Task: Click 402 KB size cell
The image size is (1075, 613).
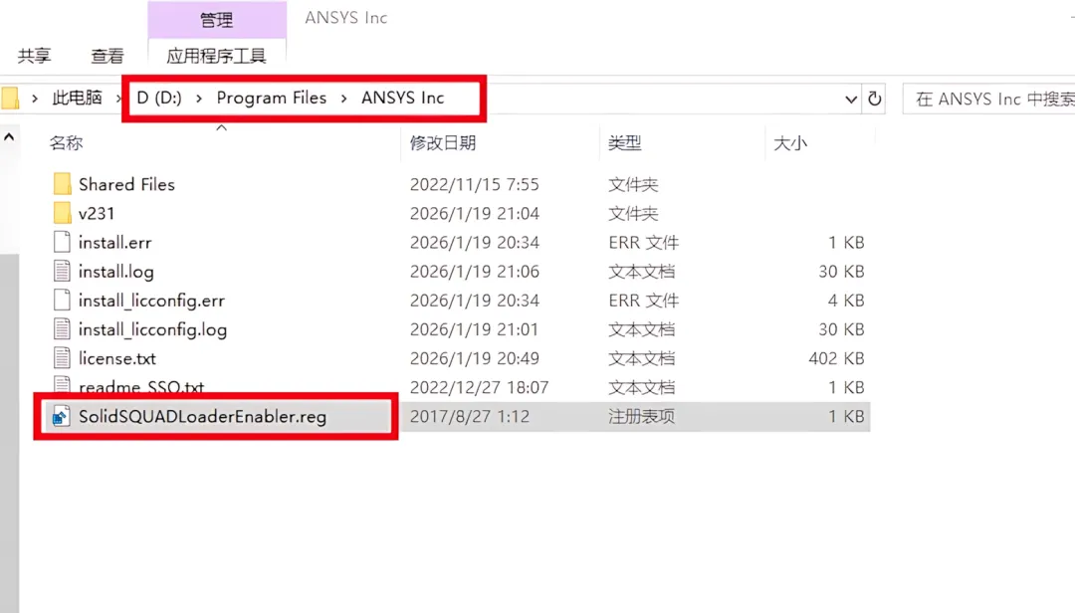Action: click(836, 358)
